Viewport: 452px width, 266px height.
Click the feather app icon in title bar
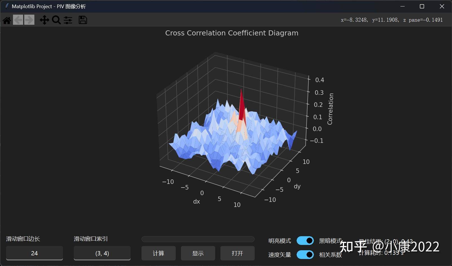(7, 6)
